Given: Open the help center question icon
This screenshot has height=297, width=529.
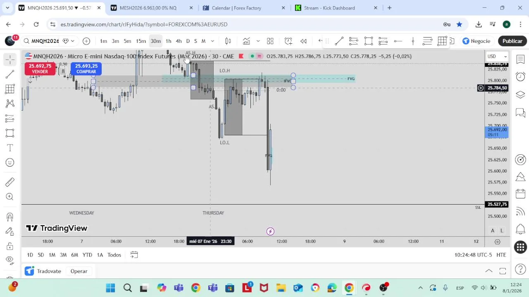Looking at the screenshot, I should point(520,269).
